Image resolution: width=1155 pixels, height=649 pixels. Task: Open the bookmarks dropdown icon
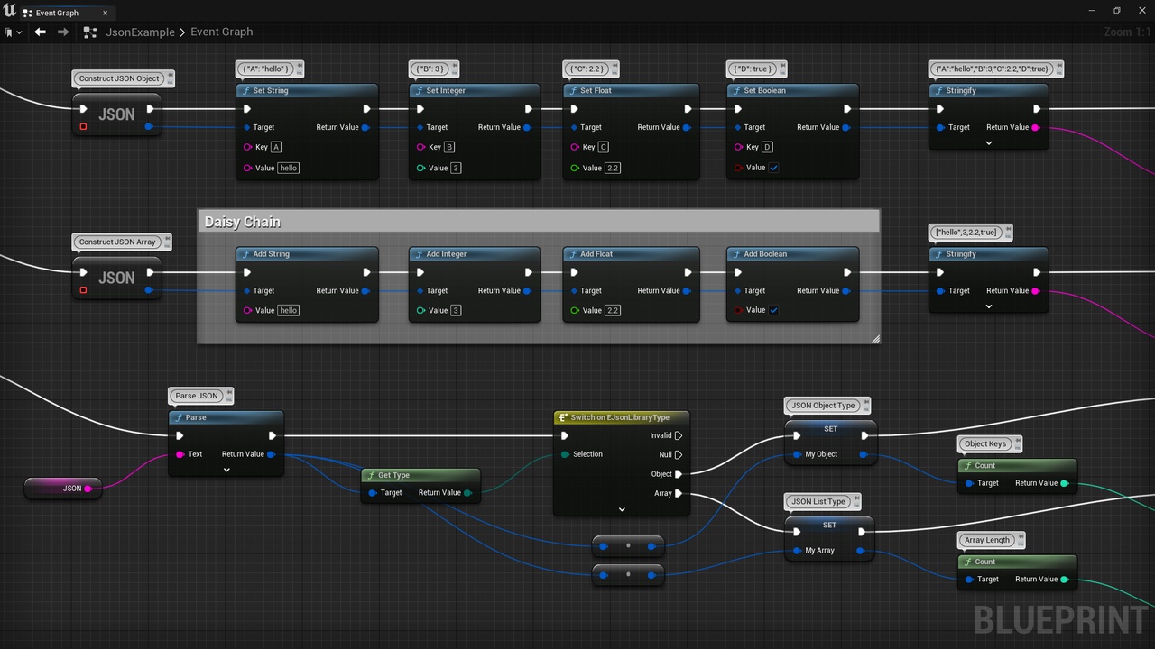pos(14,32)
